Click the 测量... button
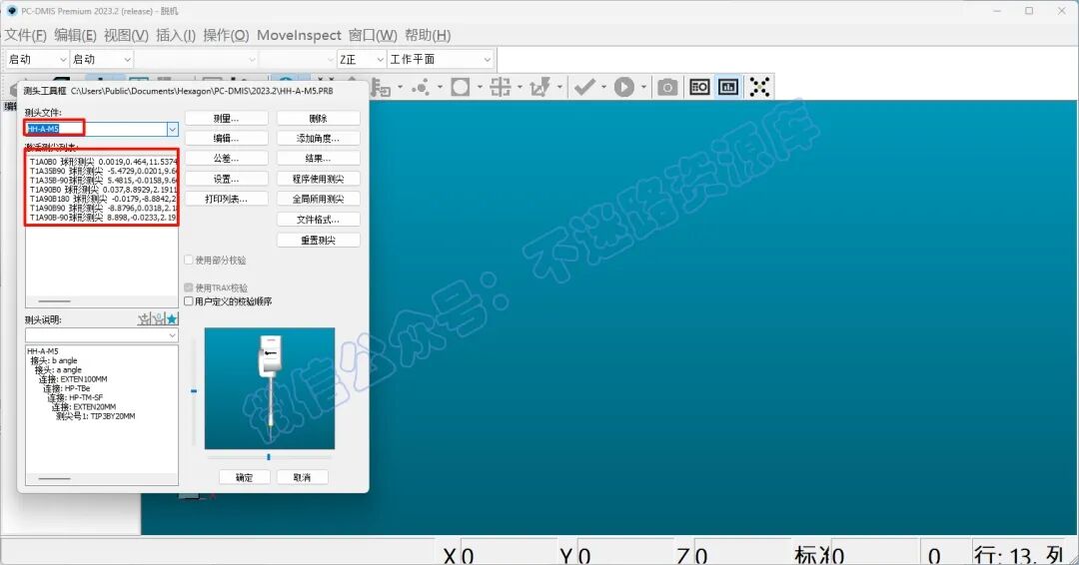The height and width of the screenshot is (565, 1079). click(227, 118)
